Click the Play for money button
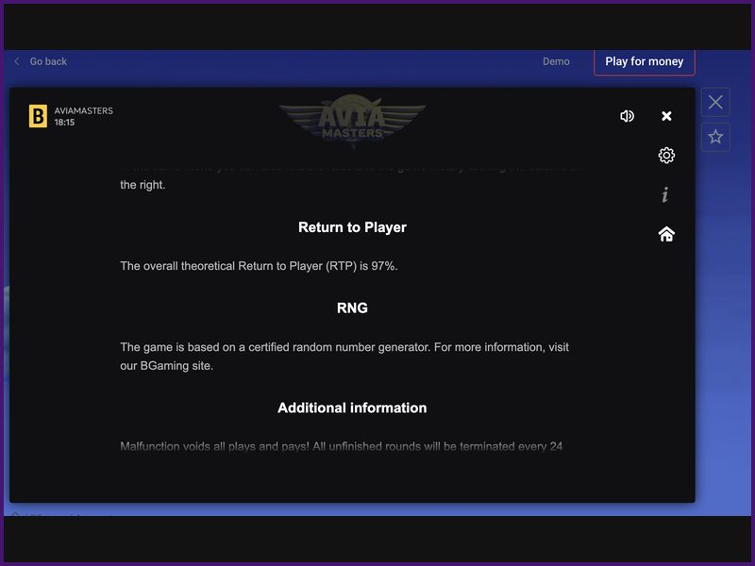 [x=645, y=61]
